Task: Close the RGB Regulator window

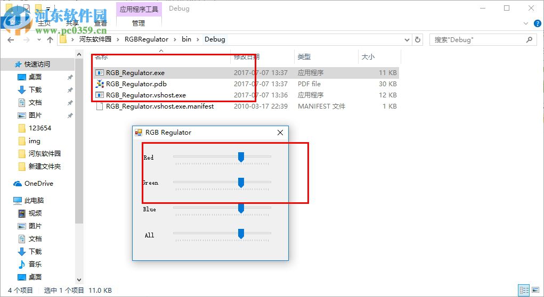Action: tap(280, 133)
